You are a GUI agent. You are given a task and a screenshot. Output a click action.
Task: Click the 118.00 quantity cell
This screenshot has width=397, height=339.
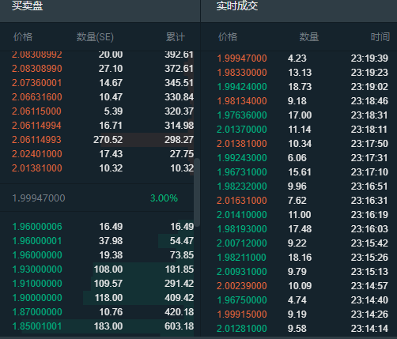[108, 298]
